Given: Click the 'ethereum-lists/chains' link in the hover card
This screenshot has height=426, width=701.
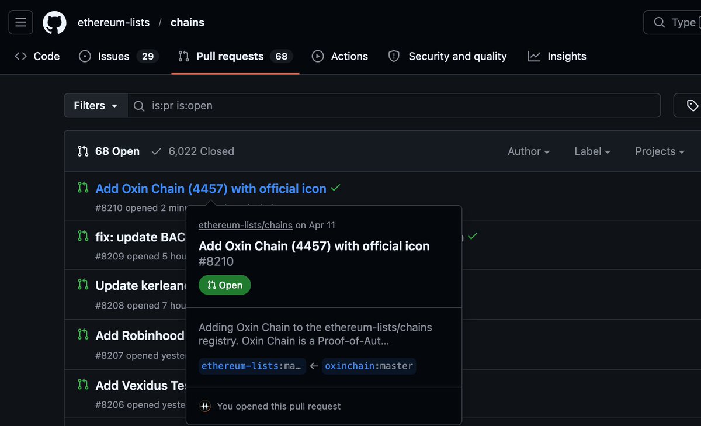Looking at the screenshot, I should [x=245, y=225].
